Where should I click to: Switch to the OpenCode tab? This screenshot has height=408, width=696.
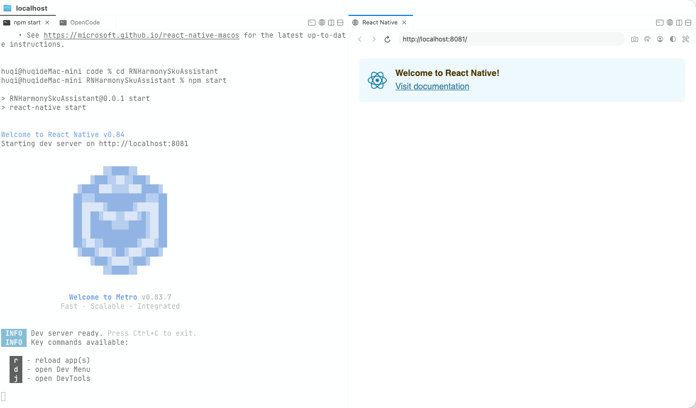click(x=85, y=22)
